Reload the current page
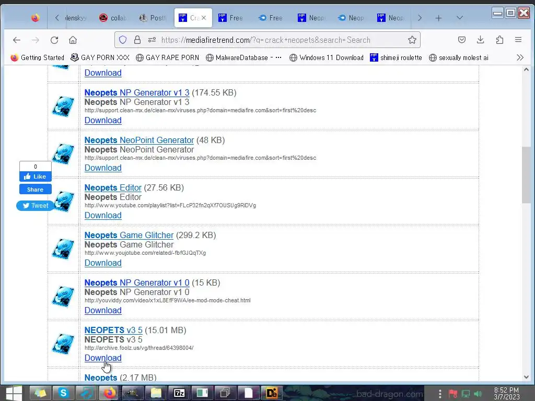The height and width of the screenshot is (401, 535). click(54, 40)
